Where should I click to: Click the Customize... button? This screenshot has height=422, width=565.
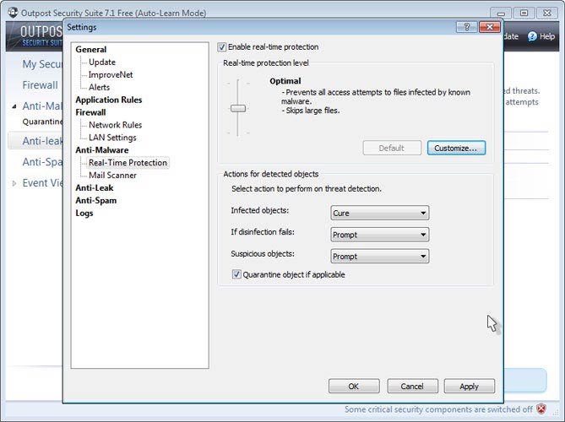tap(455, 148)
